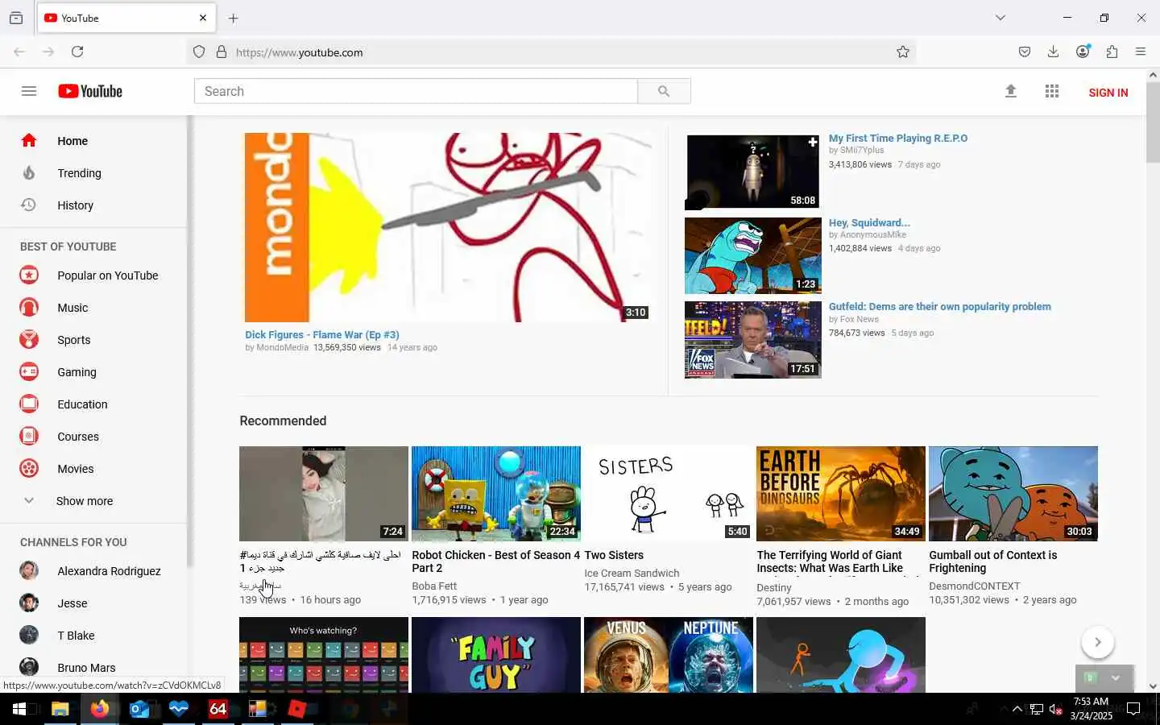Open the YouTube apps grid icon

[1051, 91]
